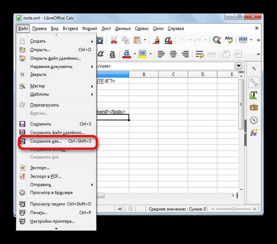Click the Center vertically icon
This screenshot has width=277, height=244.
click(x=238, y=54)
